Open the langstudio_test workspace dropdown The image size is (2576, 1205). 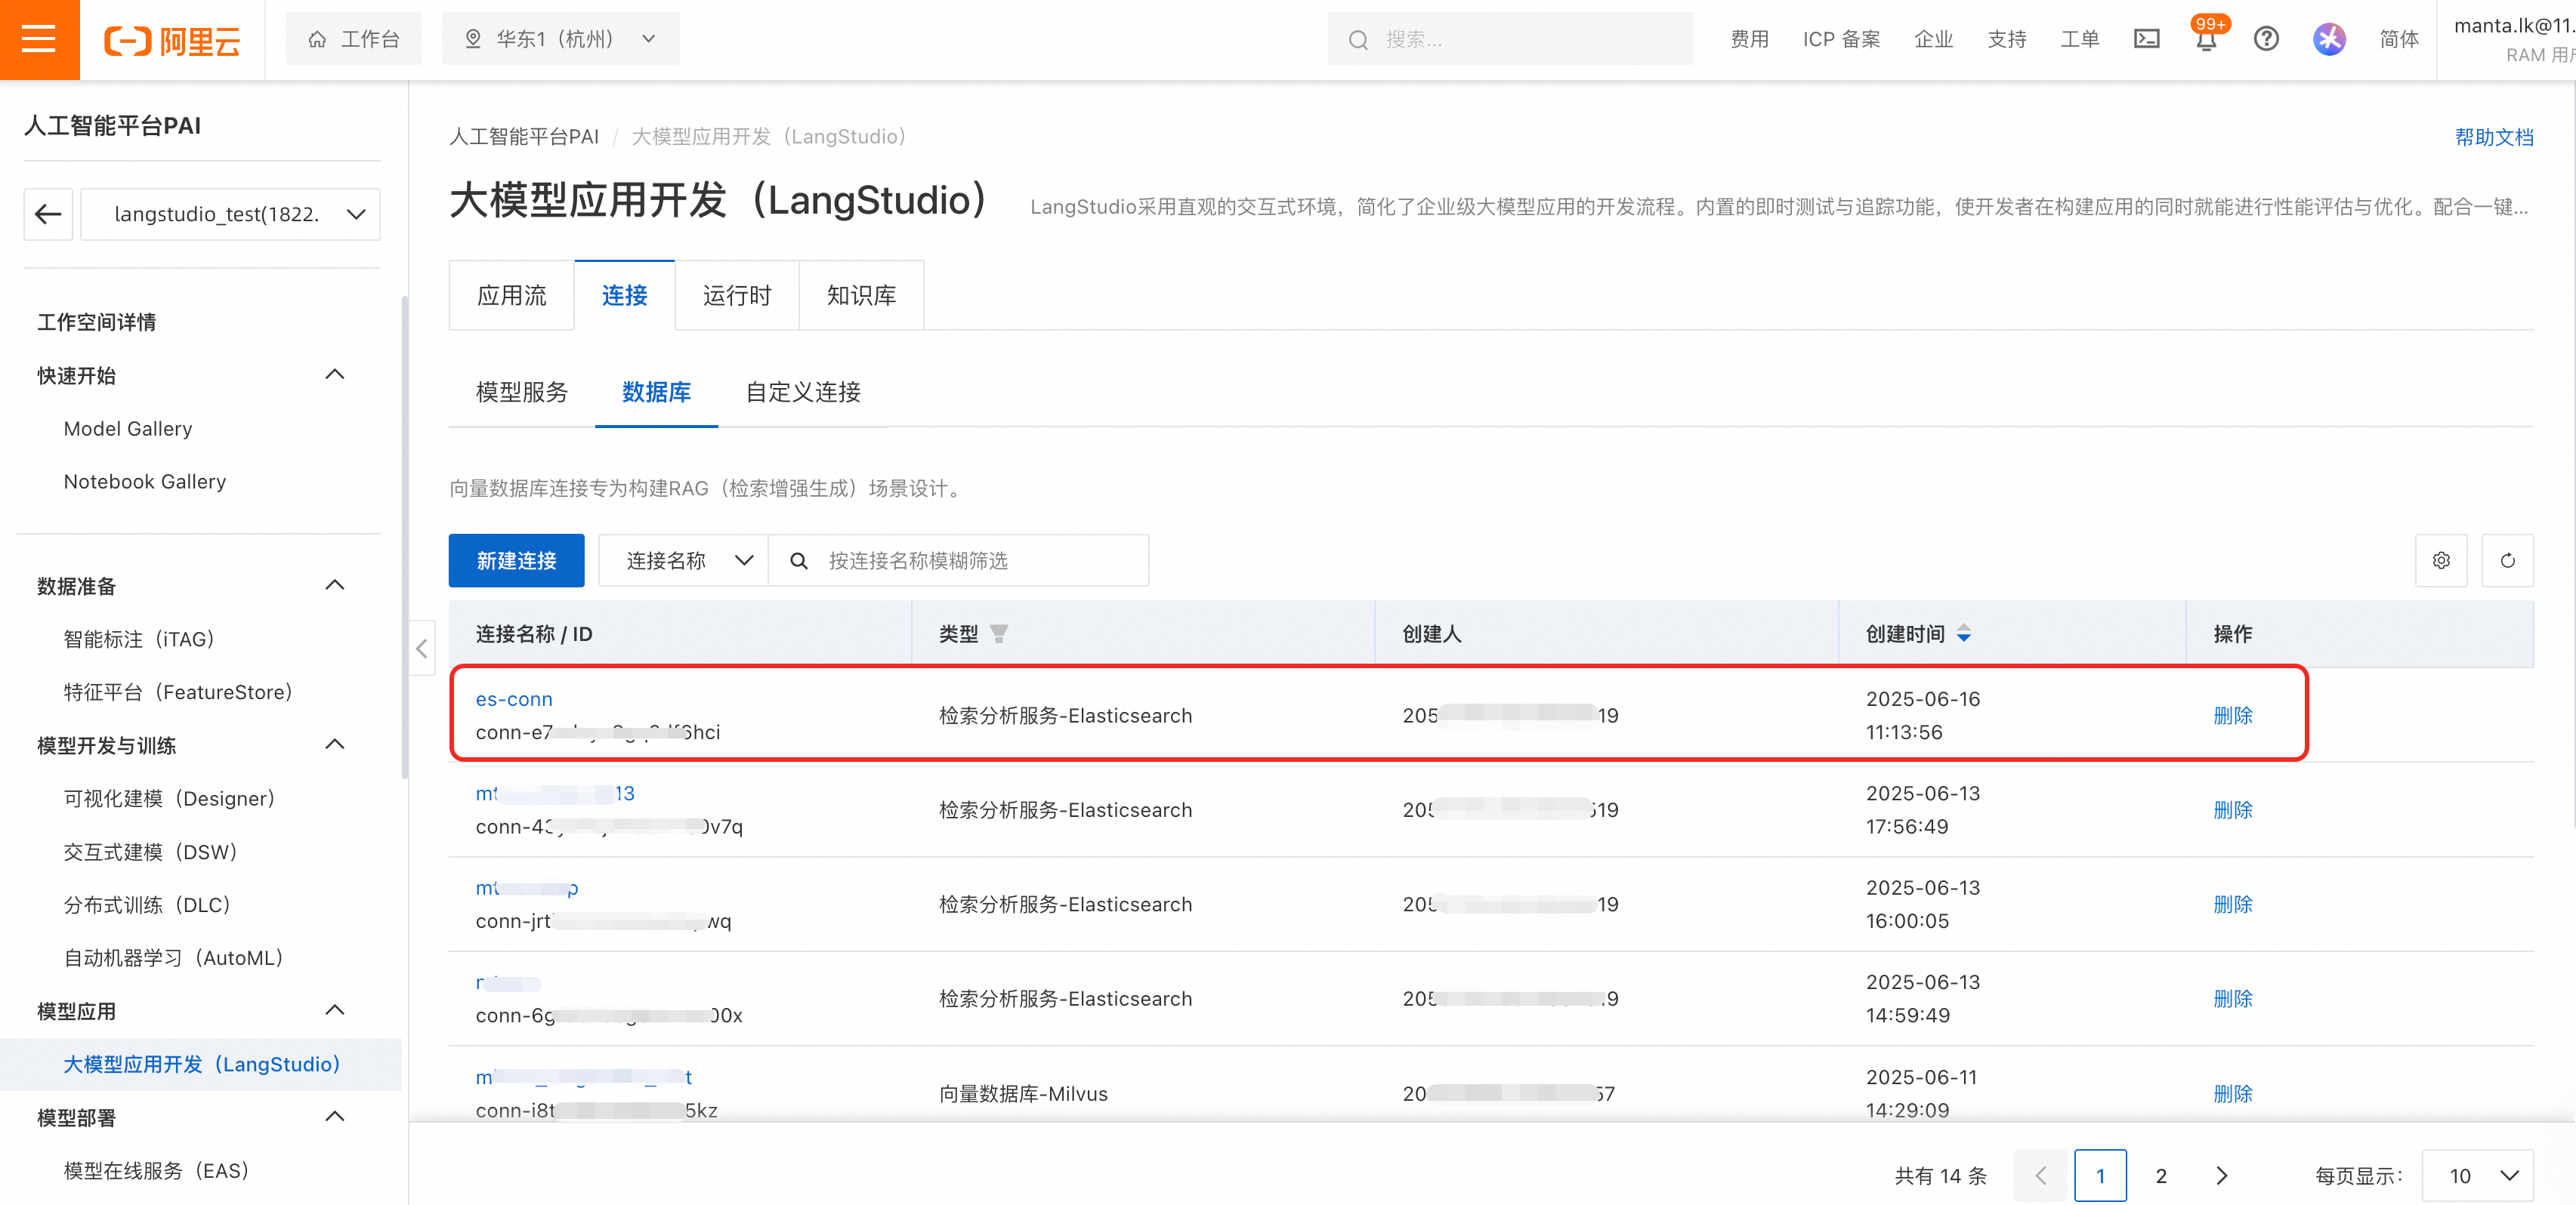[x=231, y=214]
